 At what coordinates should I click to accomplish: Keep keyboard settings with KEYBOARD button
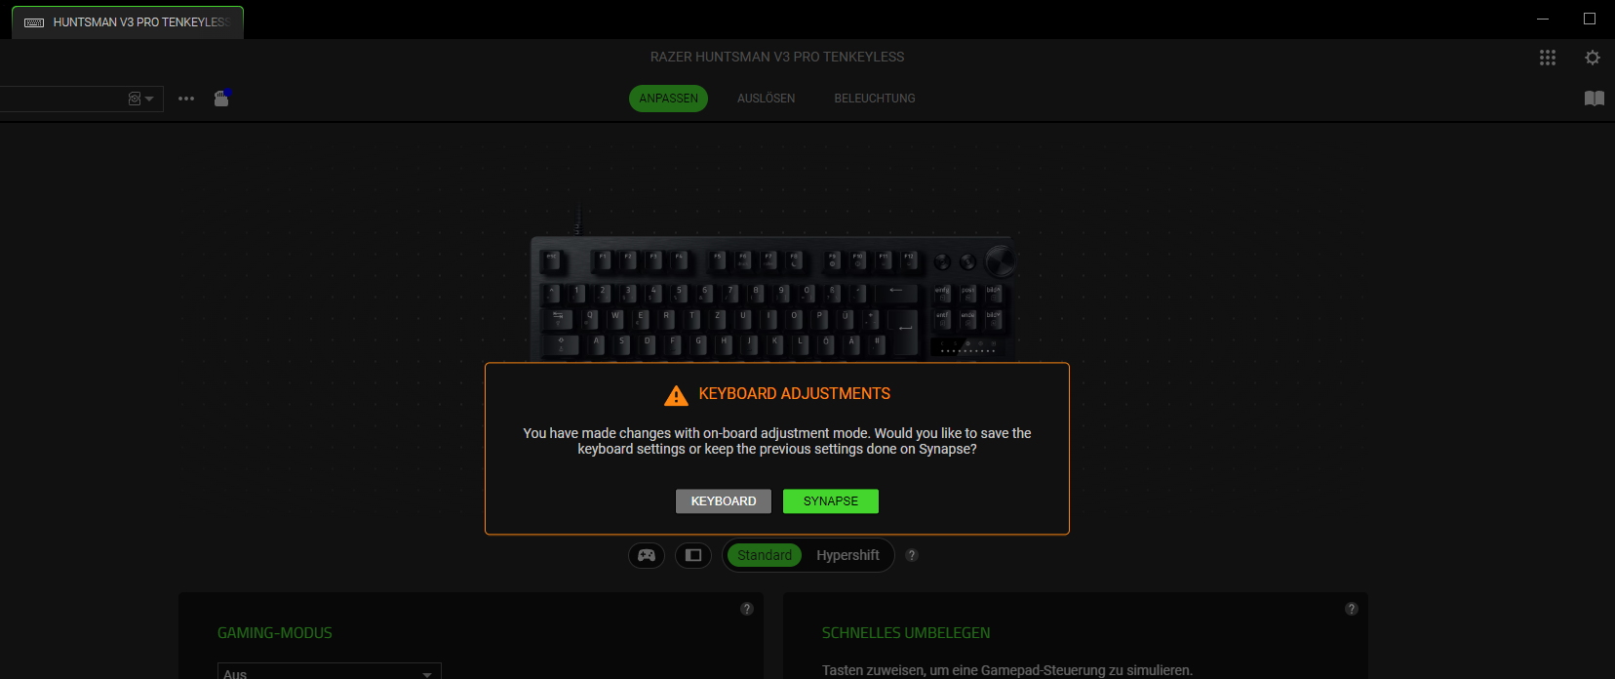(x=724, y=501)
